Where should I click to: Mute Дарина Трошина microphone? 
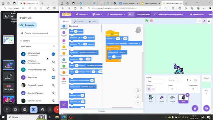pos(53,85)
